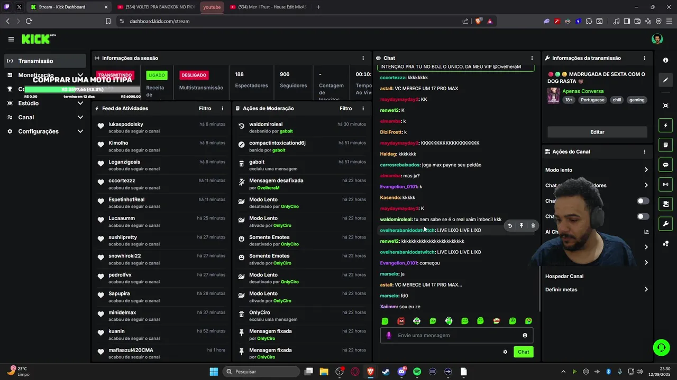Pick the green emote wearing headphones

coord(449,321)
